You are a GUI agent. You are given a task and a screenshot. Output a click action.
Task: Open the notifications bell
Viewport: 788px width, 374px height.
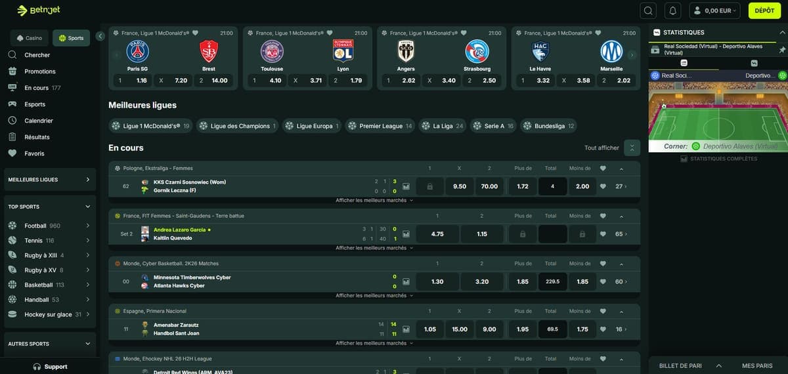tap(672, 10)
